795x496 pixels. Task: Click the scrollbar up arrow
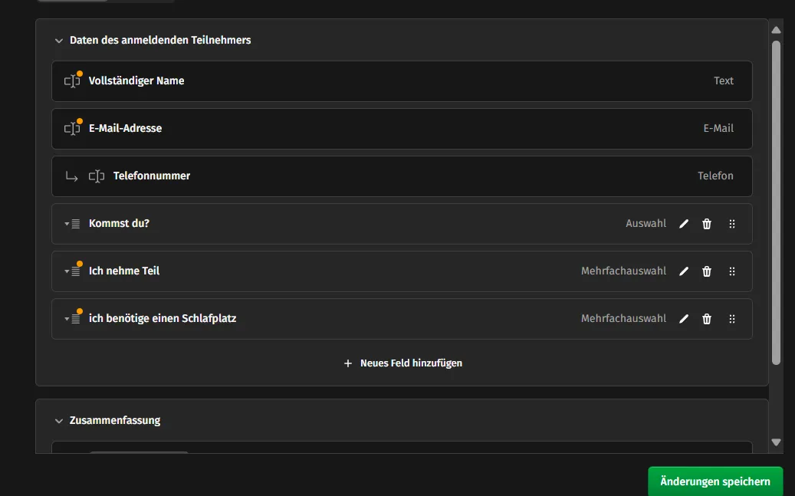777,30
